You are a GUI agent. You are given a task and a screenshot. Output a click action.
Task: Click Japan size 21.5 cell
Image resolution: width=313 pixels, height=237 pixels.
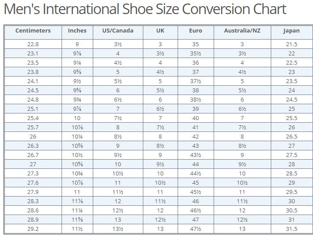[291, 44]
